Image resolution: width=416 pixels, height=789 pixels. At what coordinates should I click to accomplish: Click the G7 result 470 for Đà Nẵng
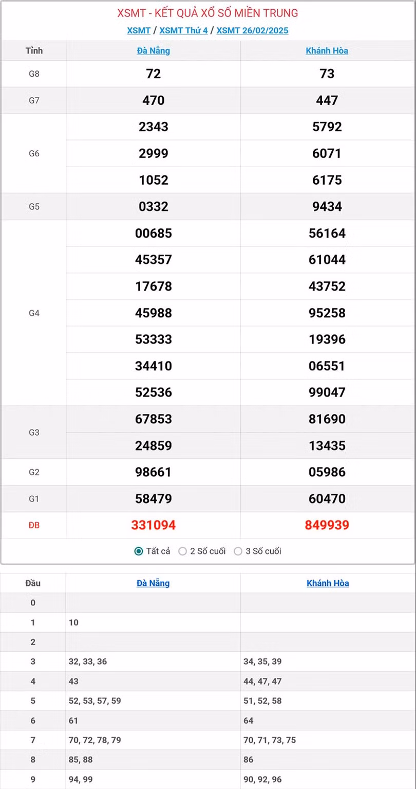(154, 100)
